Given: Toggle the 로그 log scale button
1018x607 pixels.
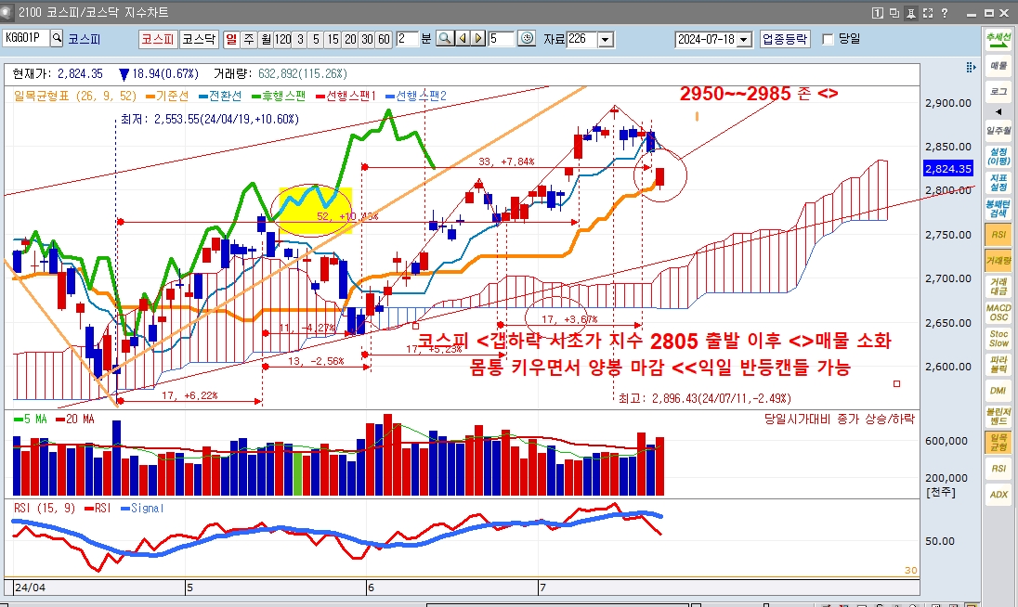Looking at the screenshot, I should coord(998,92).
